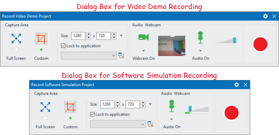
Task: Start recording in Software Simulation dialog
Action: tap(232, 113)
